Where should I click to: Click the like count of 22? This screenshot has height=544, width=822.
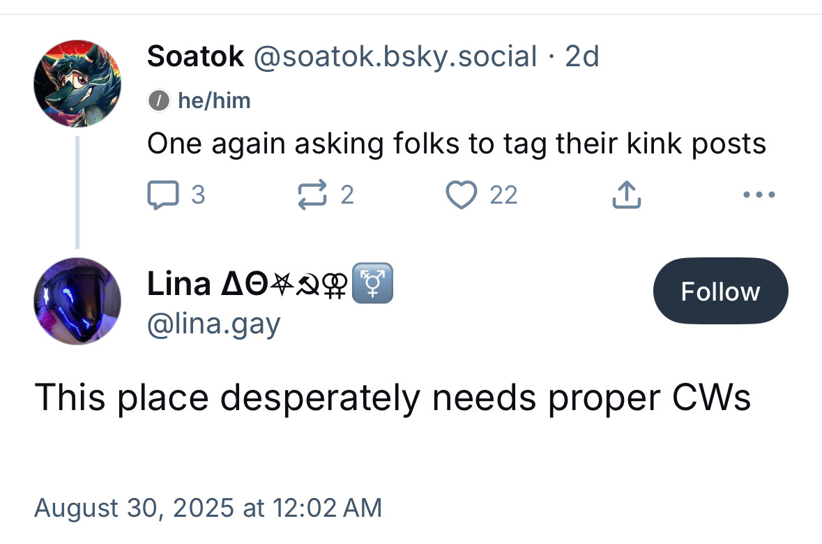503,195
